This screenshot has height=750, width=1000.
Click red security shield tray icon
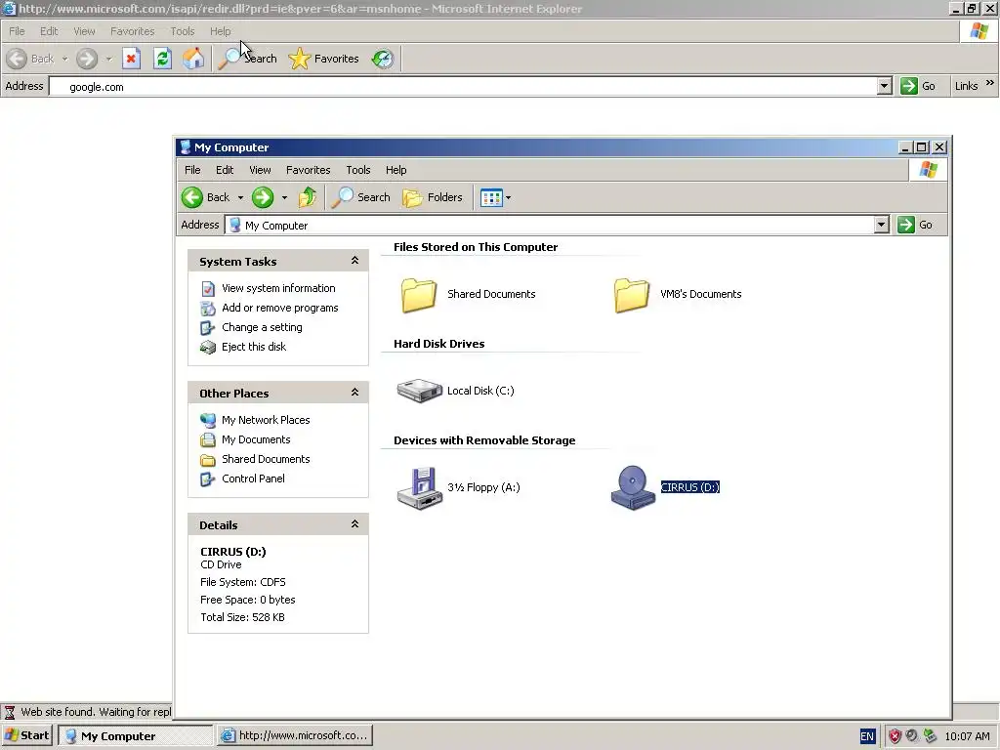[x=895, y=736]
